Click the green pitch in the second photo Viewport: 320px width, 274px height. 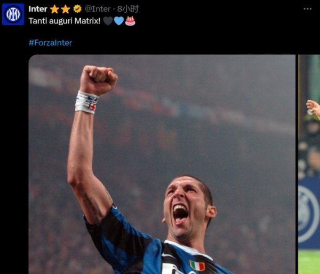(309, 262)
